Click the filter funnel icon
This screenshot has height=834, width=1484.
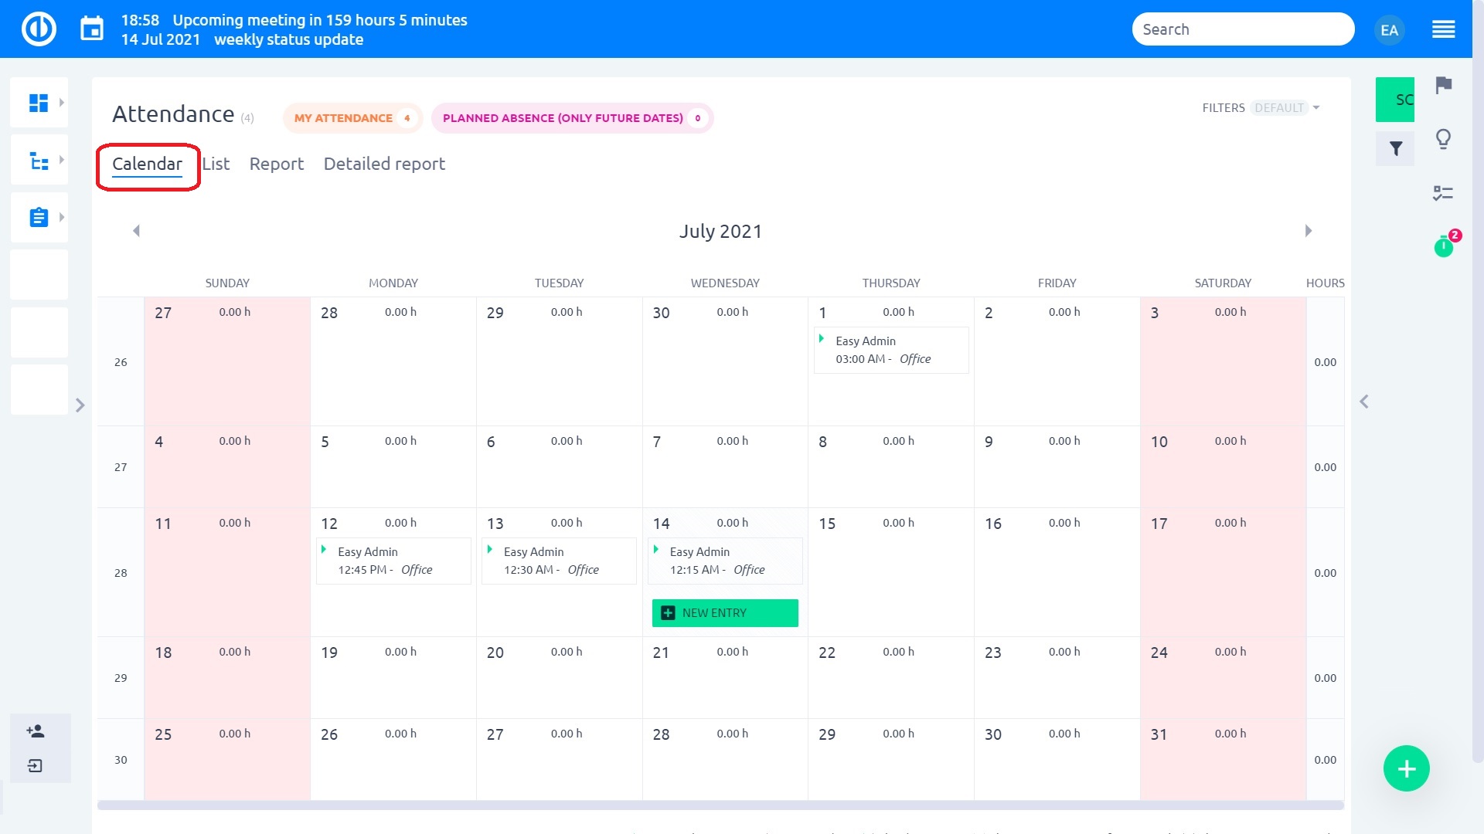[x=1395, y=148]
